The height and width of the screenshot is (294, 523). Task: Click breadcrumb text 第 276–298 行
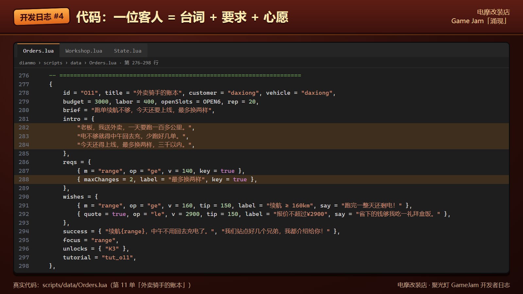click(x=142, y=63)
